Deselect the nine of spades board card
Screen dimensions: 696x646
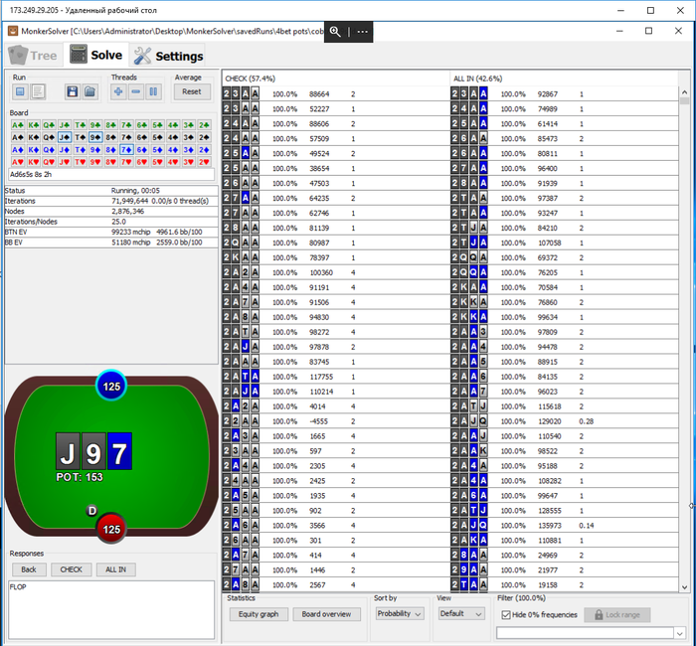(x=95, y=137)
